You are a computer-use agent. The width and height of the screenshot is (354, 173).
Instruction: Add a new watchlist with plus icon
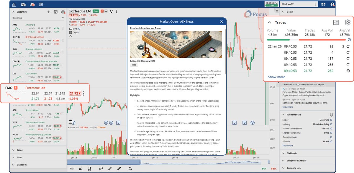click(x=49, y=12)
